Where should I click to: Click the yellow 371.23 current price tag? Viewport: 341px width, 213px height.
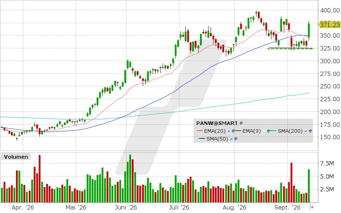click(x=329, y=25)
